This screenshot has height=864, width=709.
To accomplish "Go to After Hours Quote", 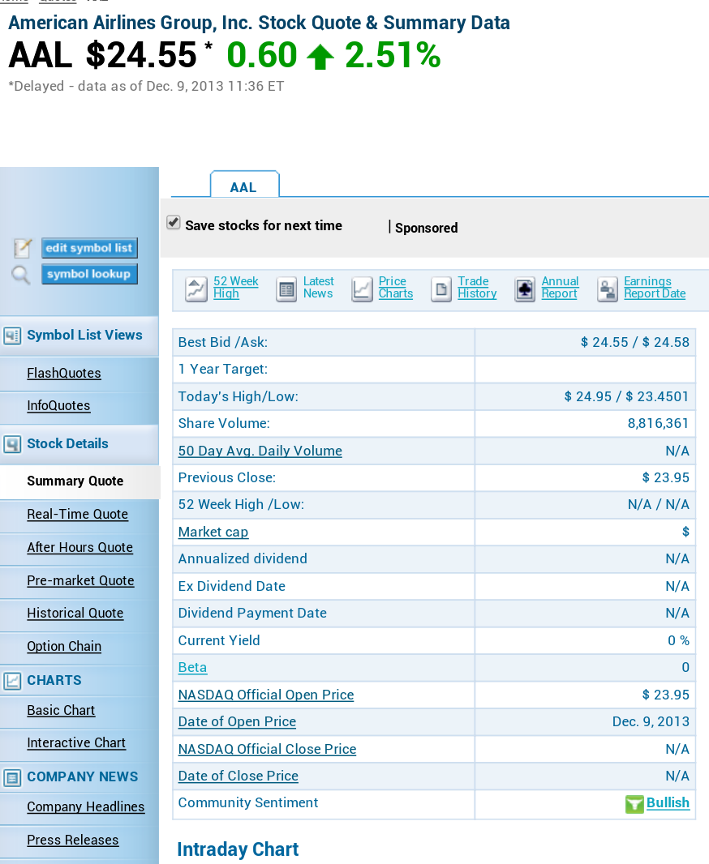I will point(79,547).
